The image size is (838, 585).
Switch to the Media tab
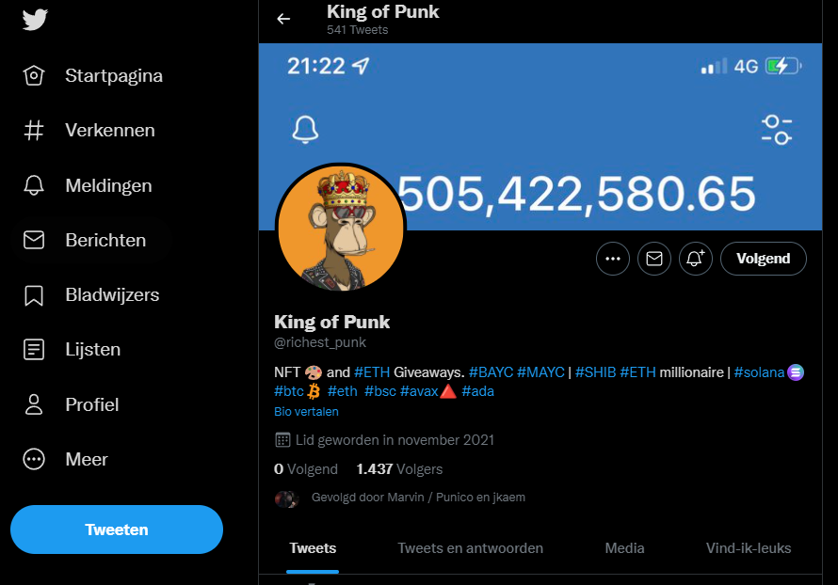pos(624,548)
